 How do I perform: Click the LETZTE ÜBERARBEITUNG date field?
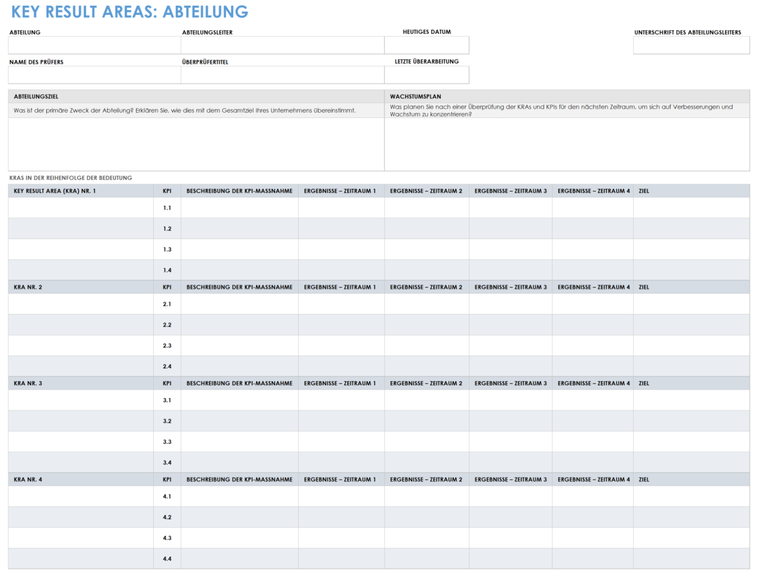pyautogui.click(x=426, y=74)
